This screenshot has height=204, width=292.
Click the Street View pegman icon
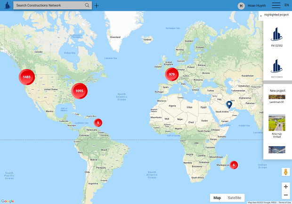(x=286, y=172)
